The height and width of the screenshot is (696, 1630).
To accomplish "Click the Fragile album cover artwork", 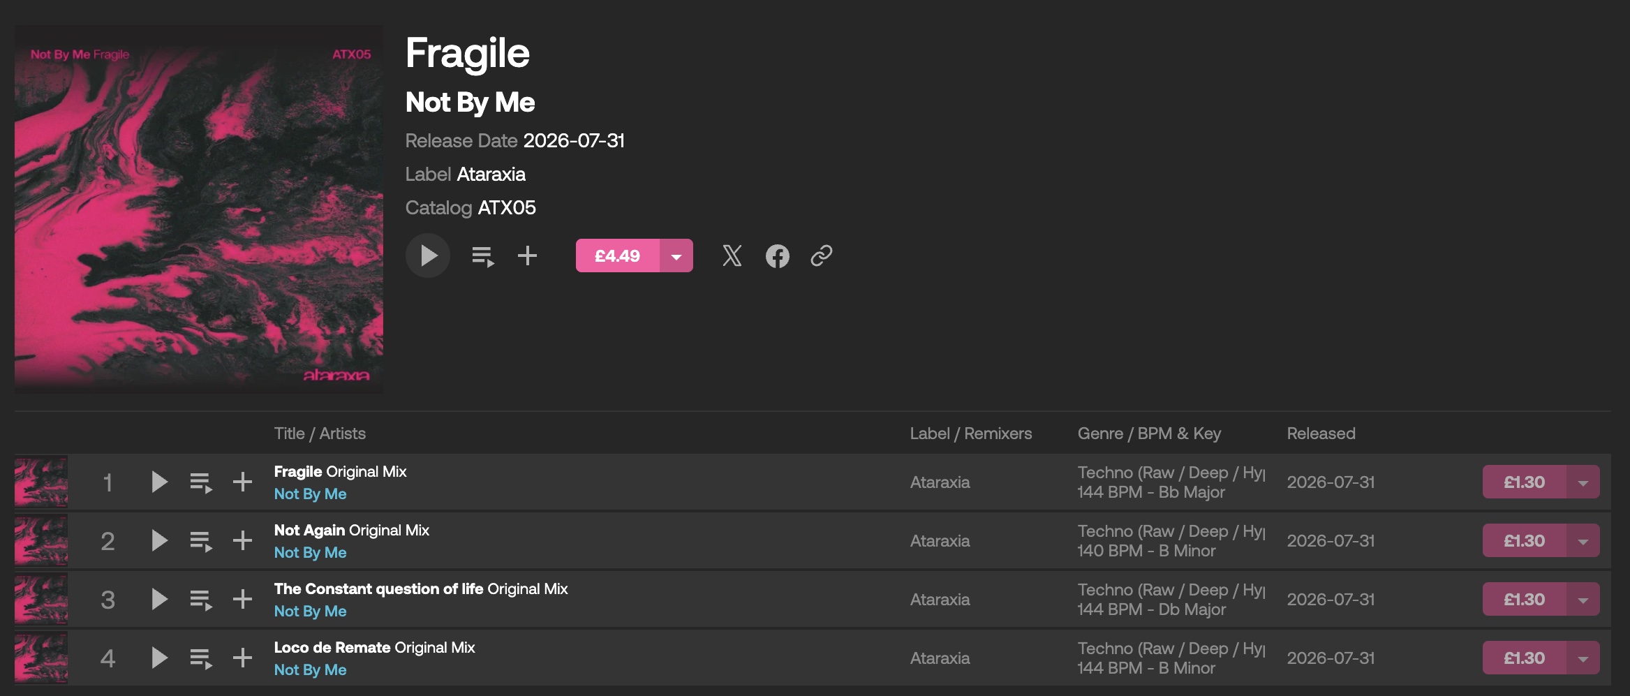I will [199, 209].
